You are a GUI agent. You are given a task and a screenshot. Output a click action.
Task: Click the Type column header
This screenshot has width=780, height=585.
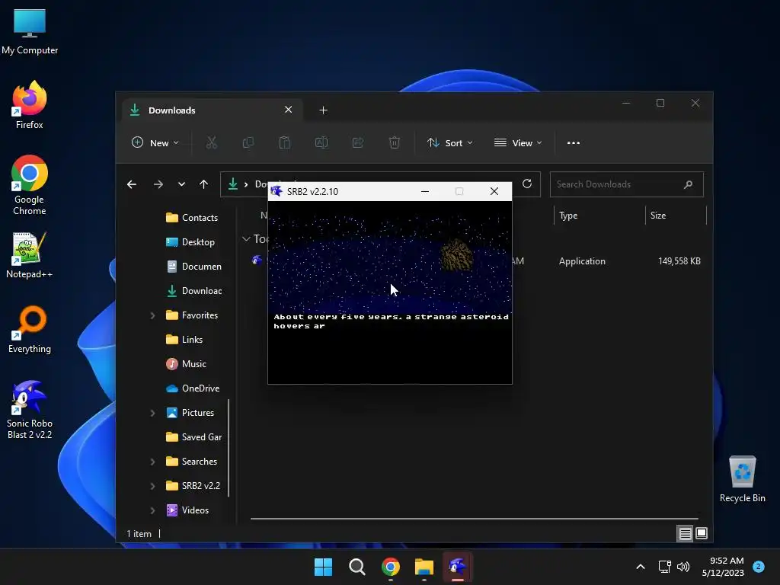(599, 216)
